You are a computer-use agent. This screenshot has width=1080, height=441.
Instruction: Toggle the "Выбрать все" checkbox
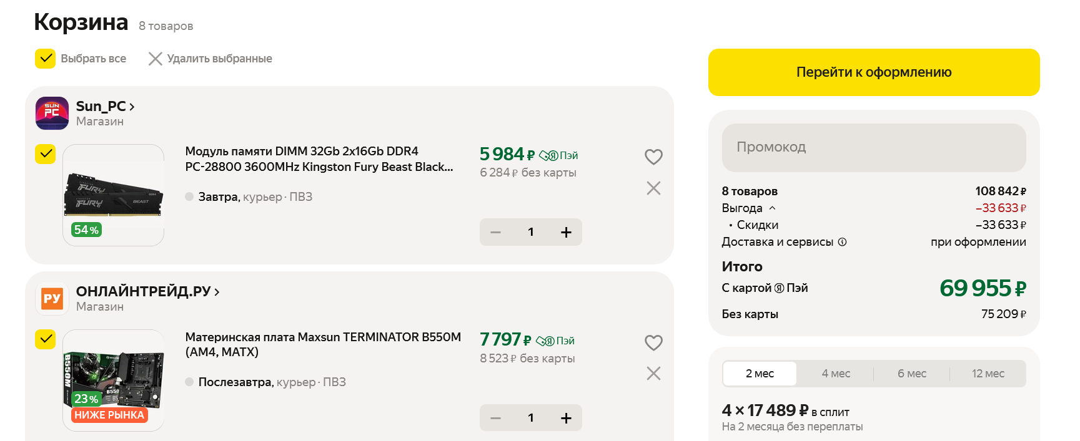[45, 59]
